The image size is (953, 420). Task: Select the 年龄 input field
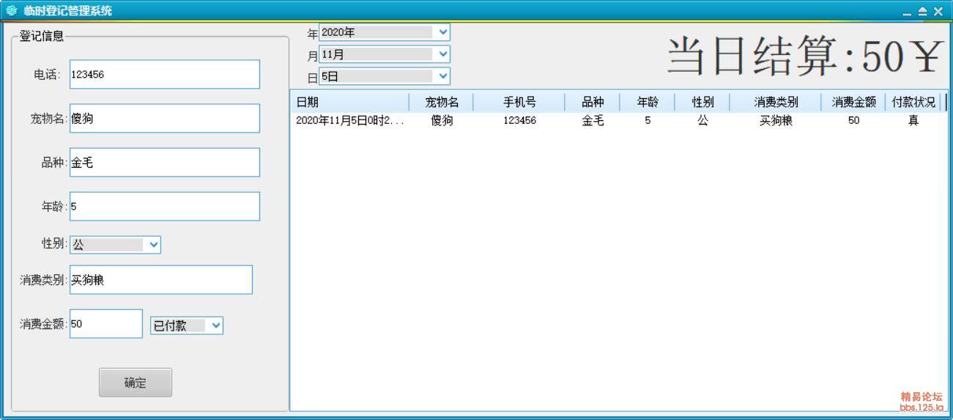[164, 206]
